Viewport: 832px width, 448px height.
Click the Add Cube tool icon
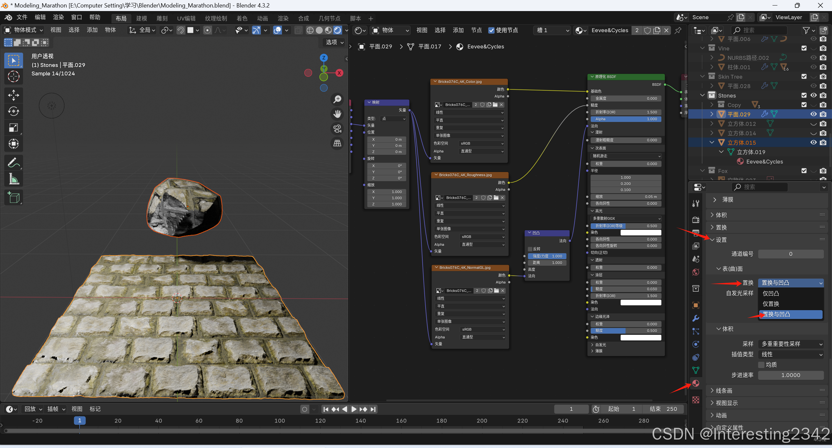[x=13, y=197]
